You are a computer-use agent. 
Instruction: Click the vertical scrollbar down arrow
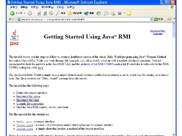[174, 135]
